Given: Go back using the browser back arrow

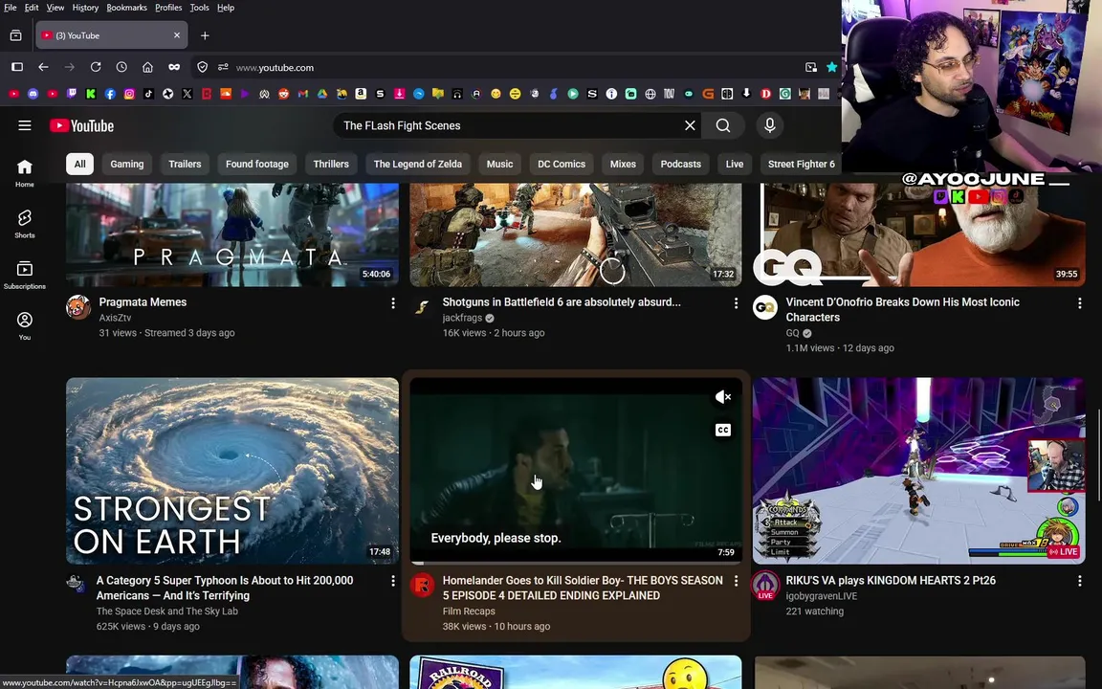Looking at the screenshot, I should [x=44, y=68].
